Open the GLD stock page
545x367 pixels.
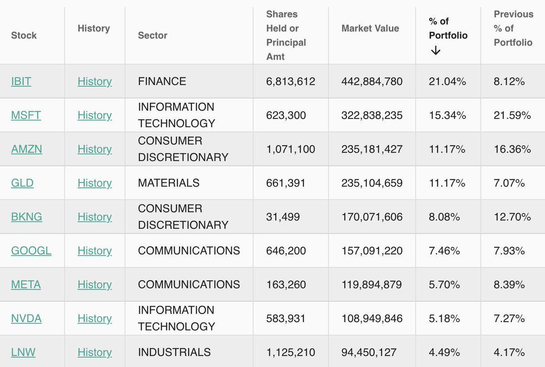[21, 183]
